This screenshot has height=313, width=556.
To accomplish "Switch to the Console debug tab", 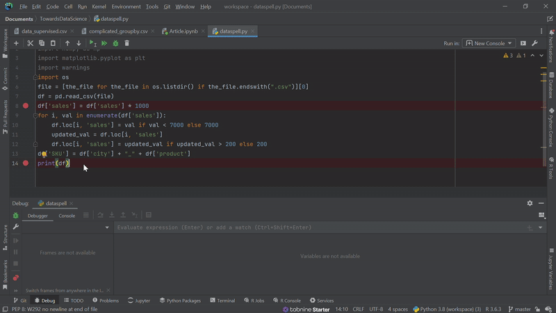I will pyautogui.click(x=67, y=216).
